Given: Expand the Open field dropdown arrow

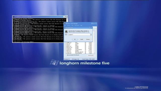Looking at the screenshot, I should coord(91,35).
